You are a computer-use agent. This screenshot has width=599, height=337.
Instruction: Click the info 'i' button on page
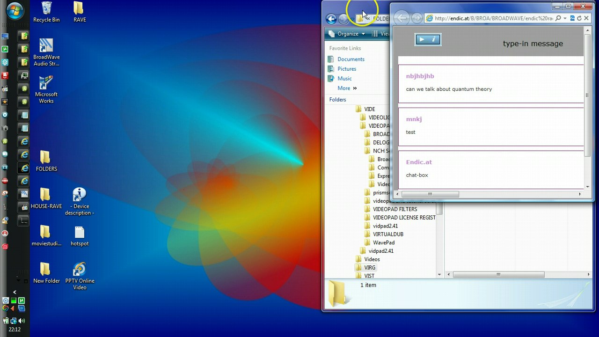[x=434, y=39]
